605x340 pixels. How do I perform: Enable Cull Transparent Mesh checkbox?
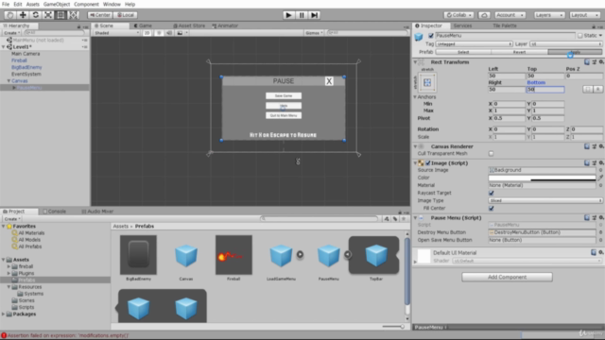click(491, 153)
